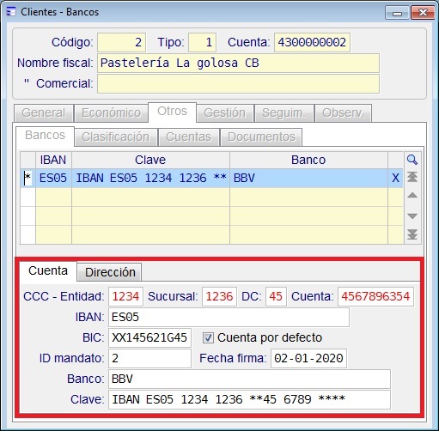Move down one row with the down arrow
Viewport: 439px width, 431px height.
click(x=412, y=216)
